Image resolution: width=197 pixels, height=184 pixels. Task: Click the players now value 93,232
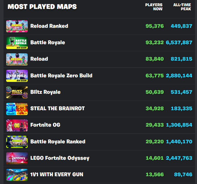click(x=155, y=43)
